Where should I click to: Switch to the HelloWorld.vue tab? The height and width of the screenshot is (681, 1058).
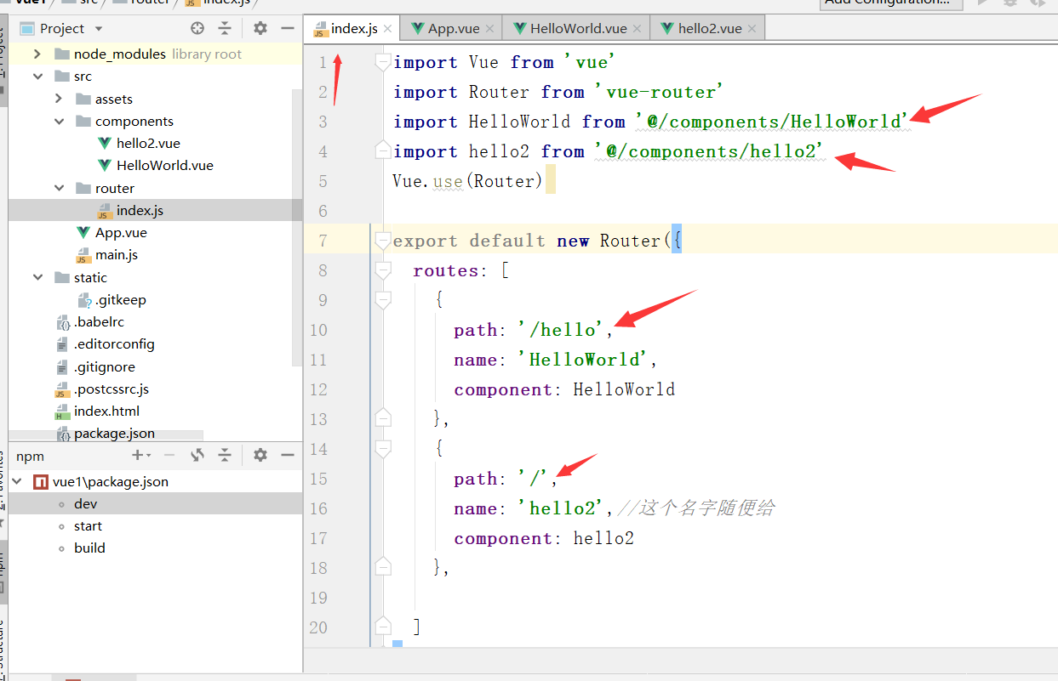click(x=577, y=29)
